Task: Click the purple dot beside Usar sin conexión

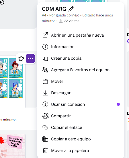Action: click(x=118, y=104)
